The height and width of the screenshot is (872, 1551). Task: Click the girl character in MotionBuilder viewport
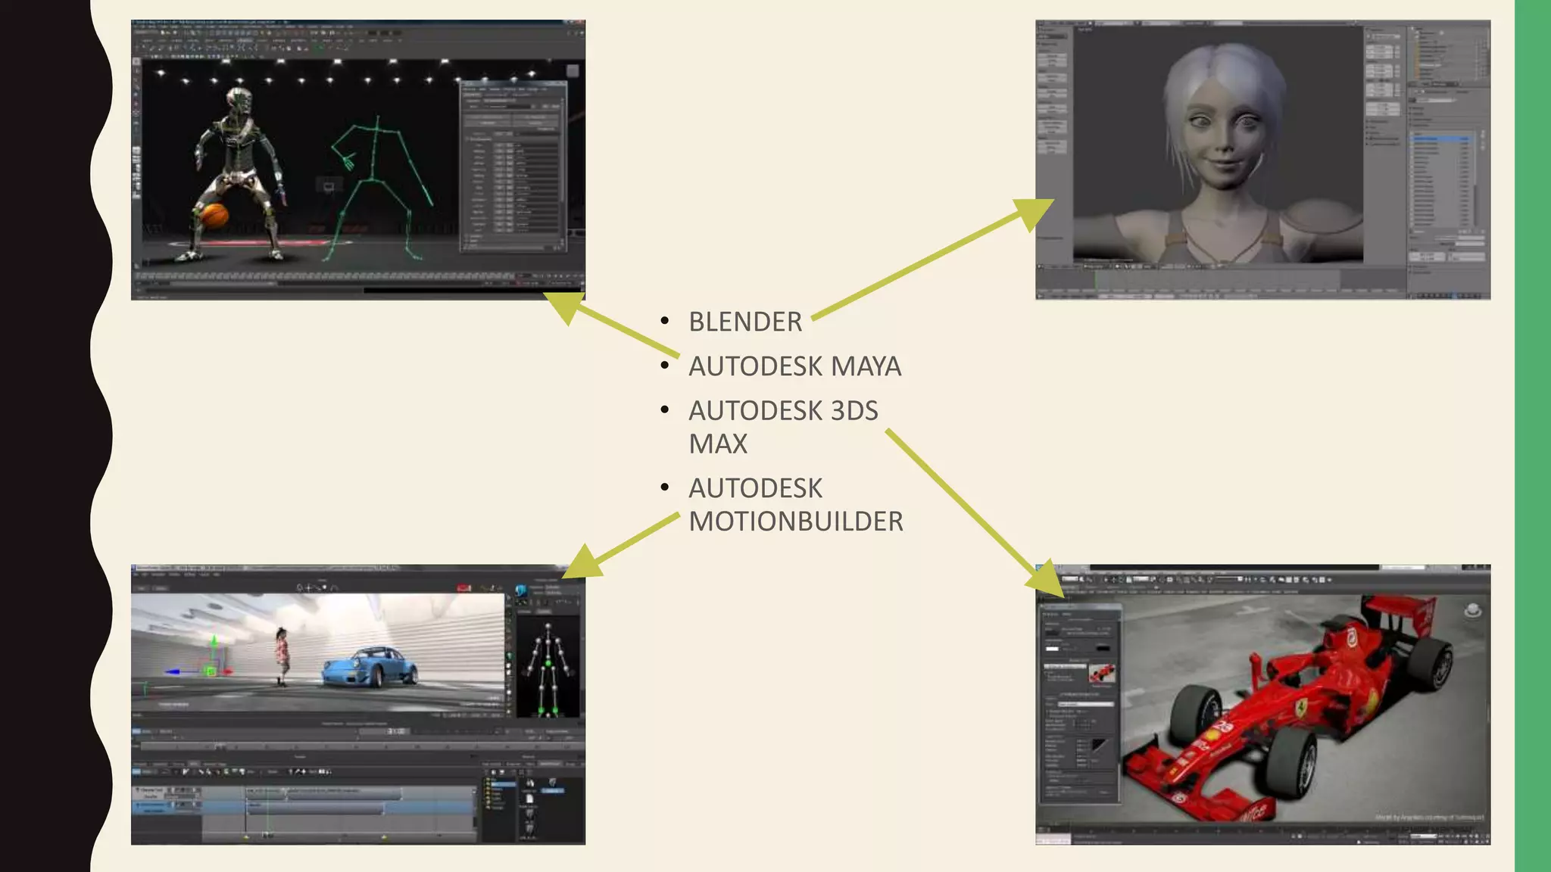pos(282,656)
